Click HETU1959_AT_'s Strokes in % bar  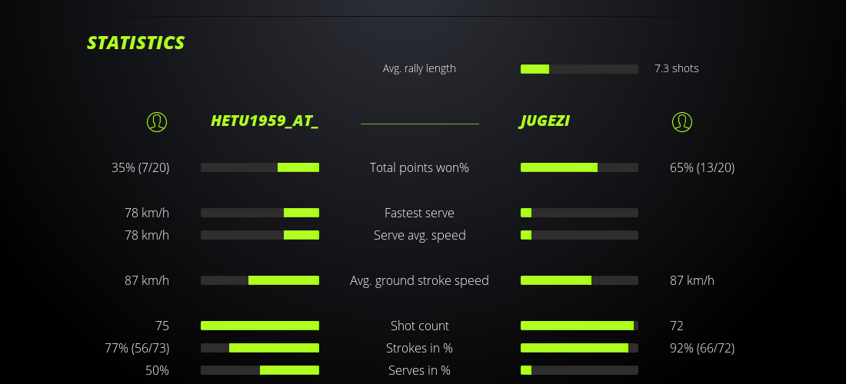260,348
